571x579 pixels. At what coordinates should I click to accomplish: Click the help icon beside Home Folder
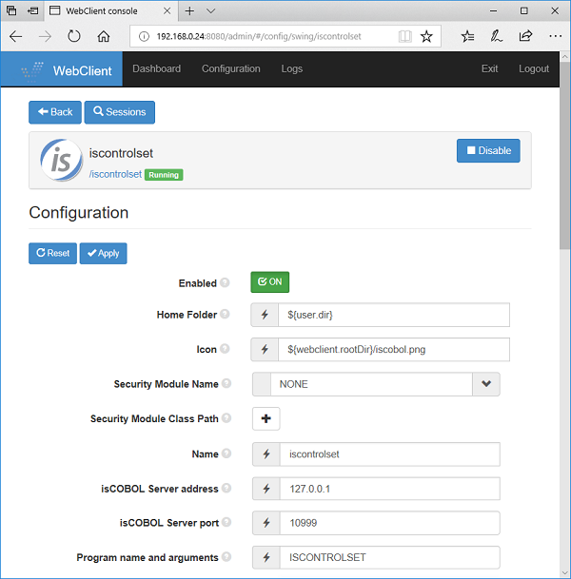[x=226, y=315]
